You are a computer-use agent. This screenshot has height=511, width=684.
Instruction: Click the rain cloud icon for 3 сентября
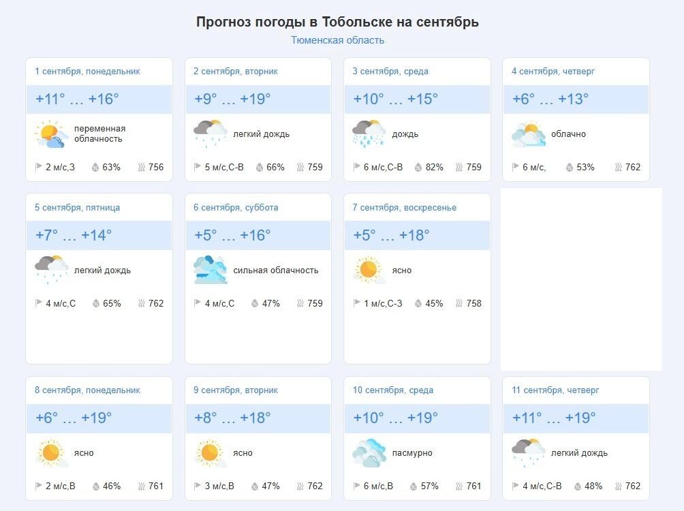[369, 134]
